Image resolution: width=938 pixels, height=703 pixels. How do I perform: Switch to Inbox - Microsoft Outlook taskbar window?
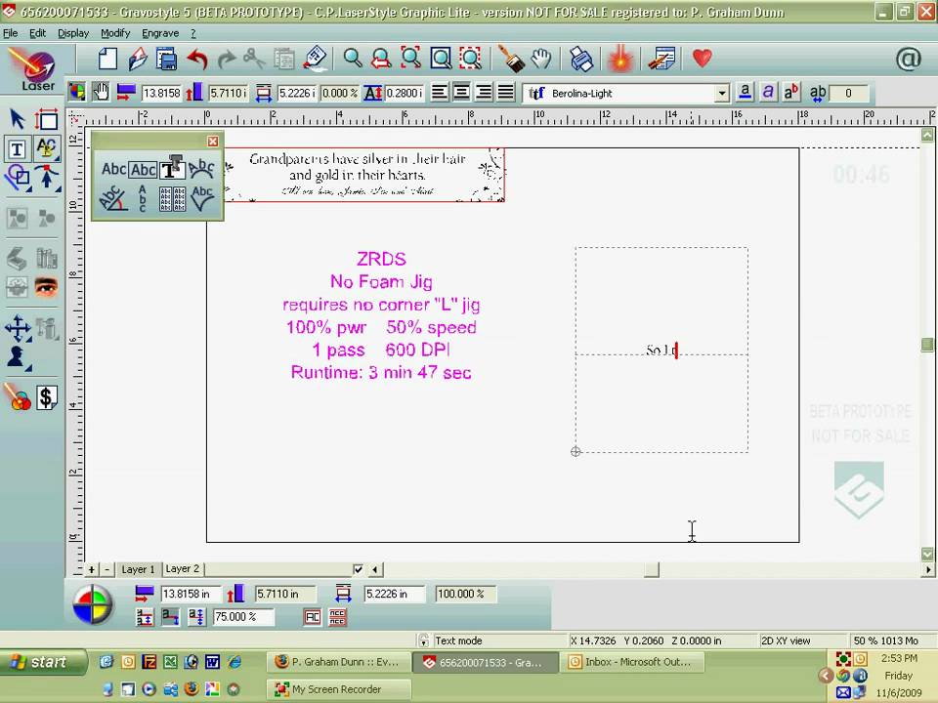tap(632, 662)
